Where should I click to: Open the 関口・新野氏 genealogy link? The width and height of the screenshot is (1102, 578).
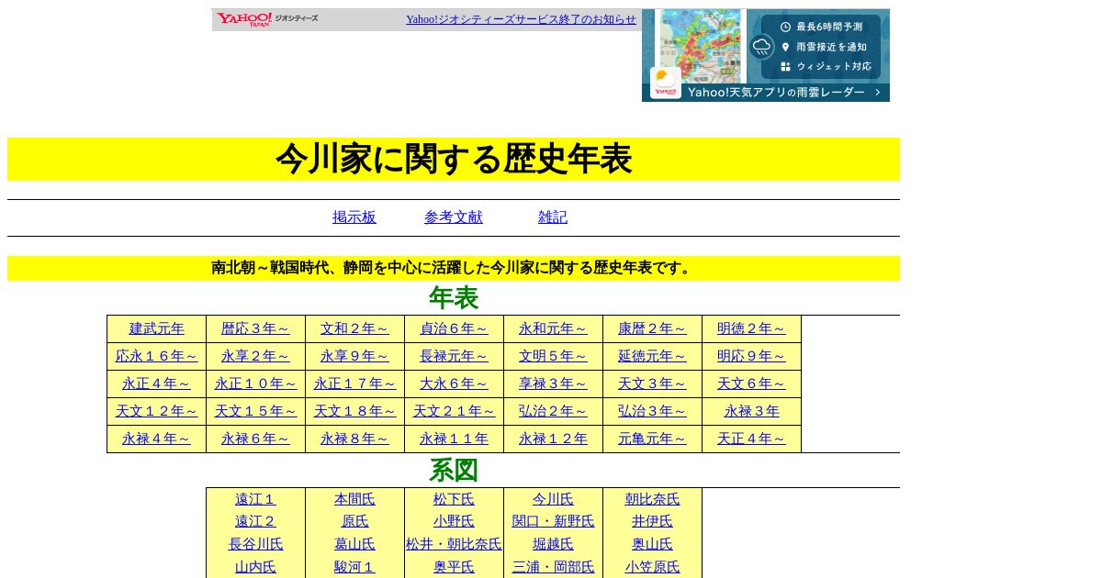point(554,521)
